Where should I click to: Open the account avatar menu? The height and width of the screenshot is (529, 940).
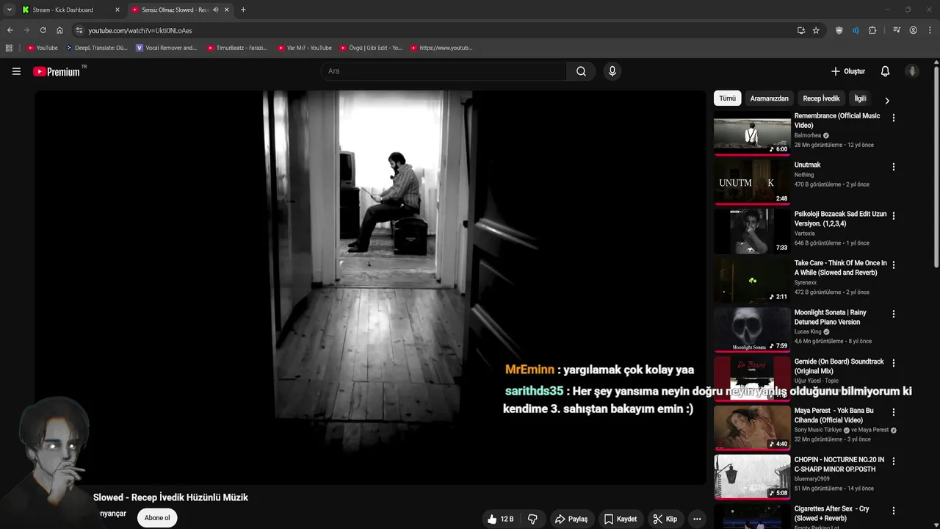point(912,71)
